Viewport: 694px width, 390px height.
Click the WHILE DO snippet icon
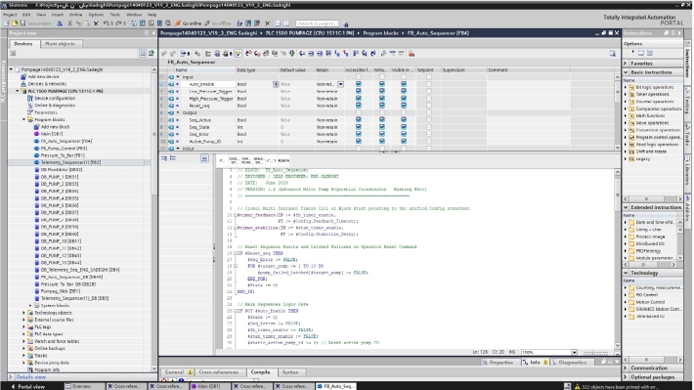(258, 160)
